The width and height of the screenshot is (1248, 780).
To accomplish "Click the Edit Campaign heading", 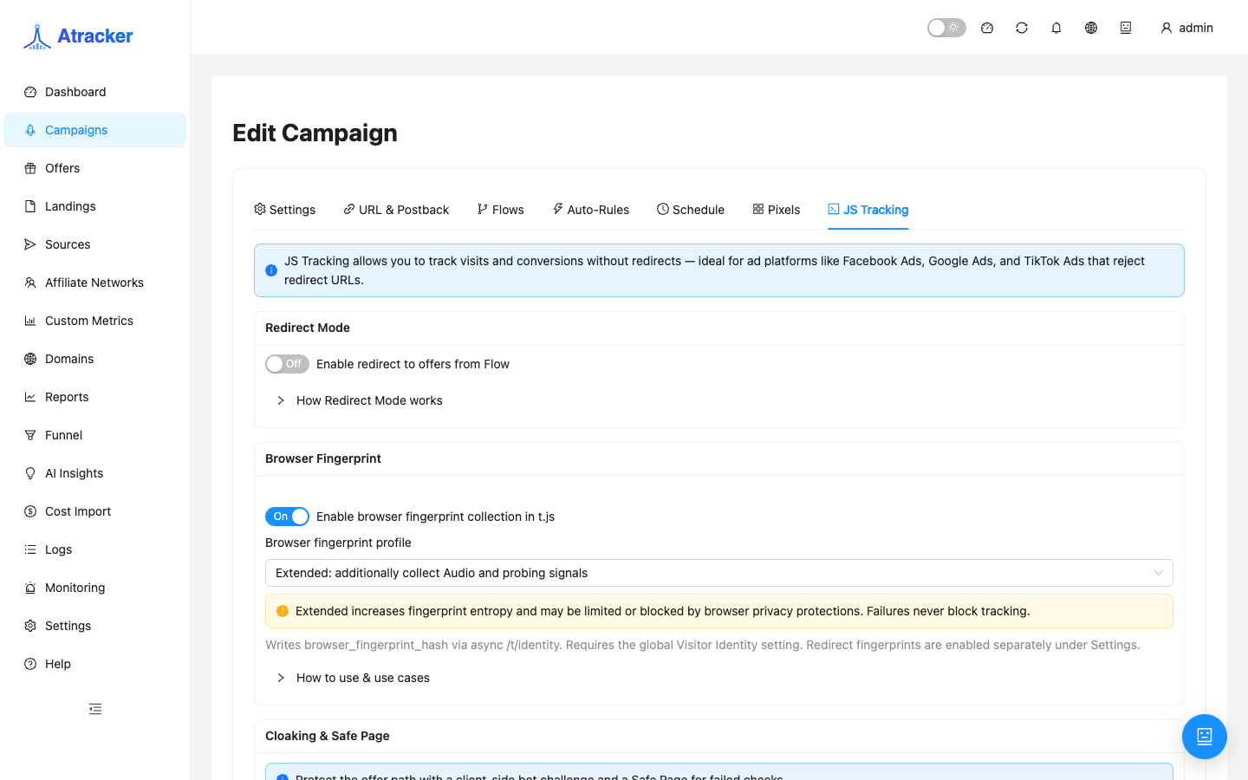I will pos(315,133).
